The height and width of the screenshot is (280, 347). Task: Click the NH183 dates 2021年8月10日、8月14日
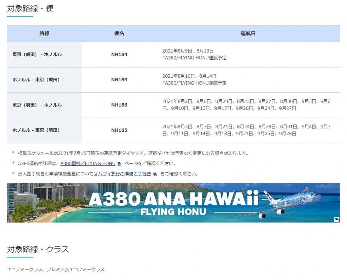(x=189, y=76)
